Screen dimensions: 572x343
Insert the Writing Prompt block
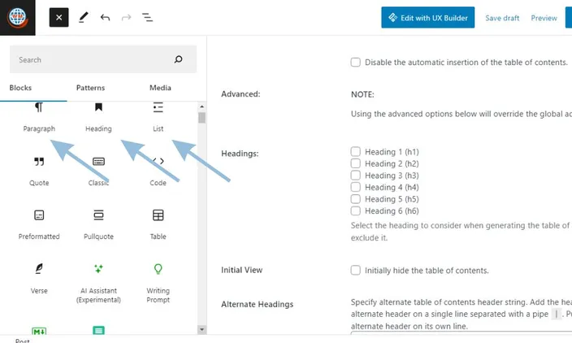click(x=158, y=283)
